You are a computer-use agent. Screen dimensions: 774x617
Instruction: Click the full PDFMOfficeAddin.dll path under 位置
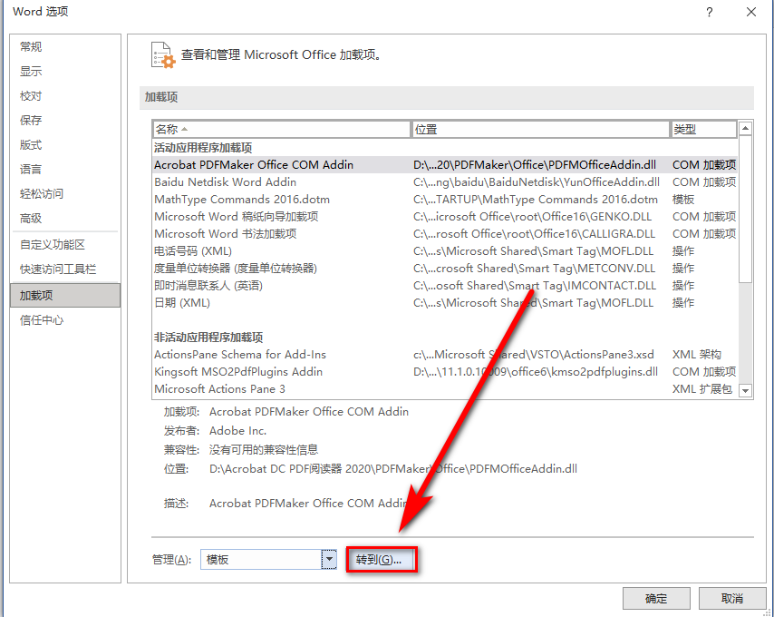coord(393,469)
